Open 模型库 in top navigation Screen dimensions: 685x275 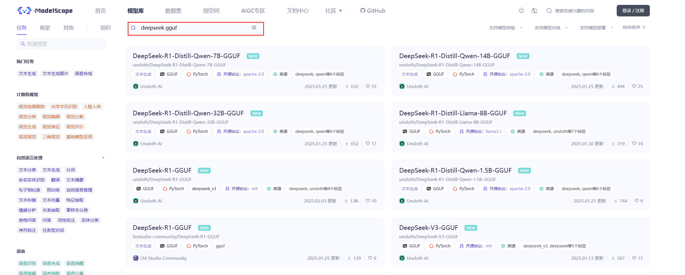coord(136,11)
